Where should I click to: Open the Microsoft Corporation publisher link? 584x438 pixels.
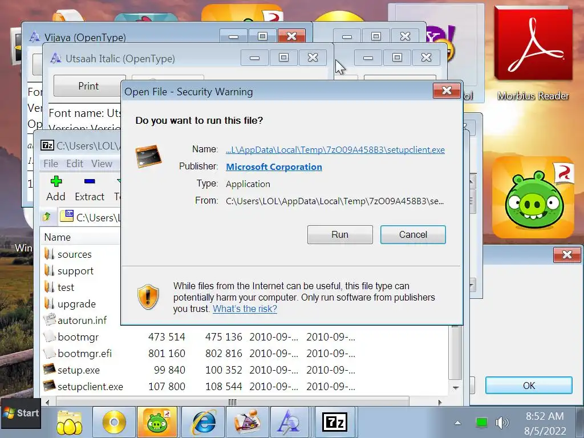[x=274, y=167]
